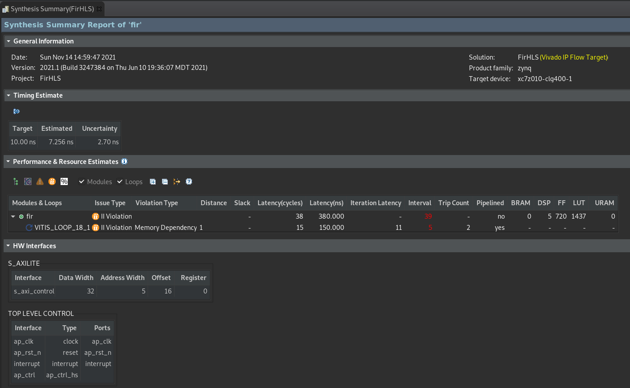Click the Modules & Loops column header
630x388 pixels.
pos(37,203)
